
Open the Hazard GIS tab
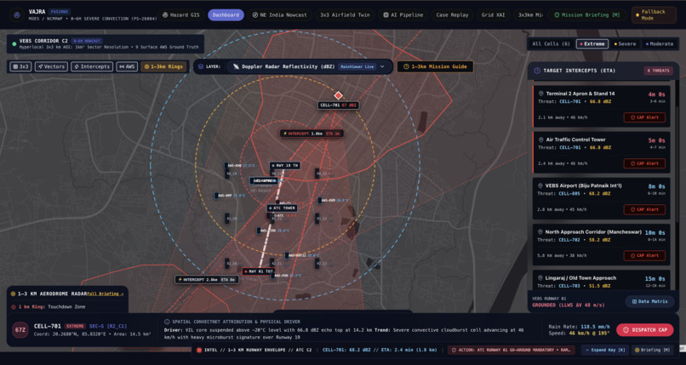click(180, 14)
